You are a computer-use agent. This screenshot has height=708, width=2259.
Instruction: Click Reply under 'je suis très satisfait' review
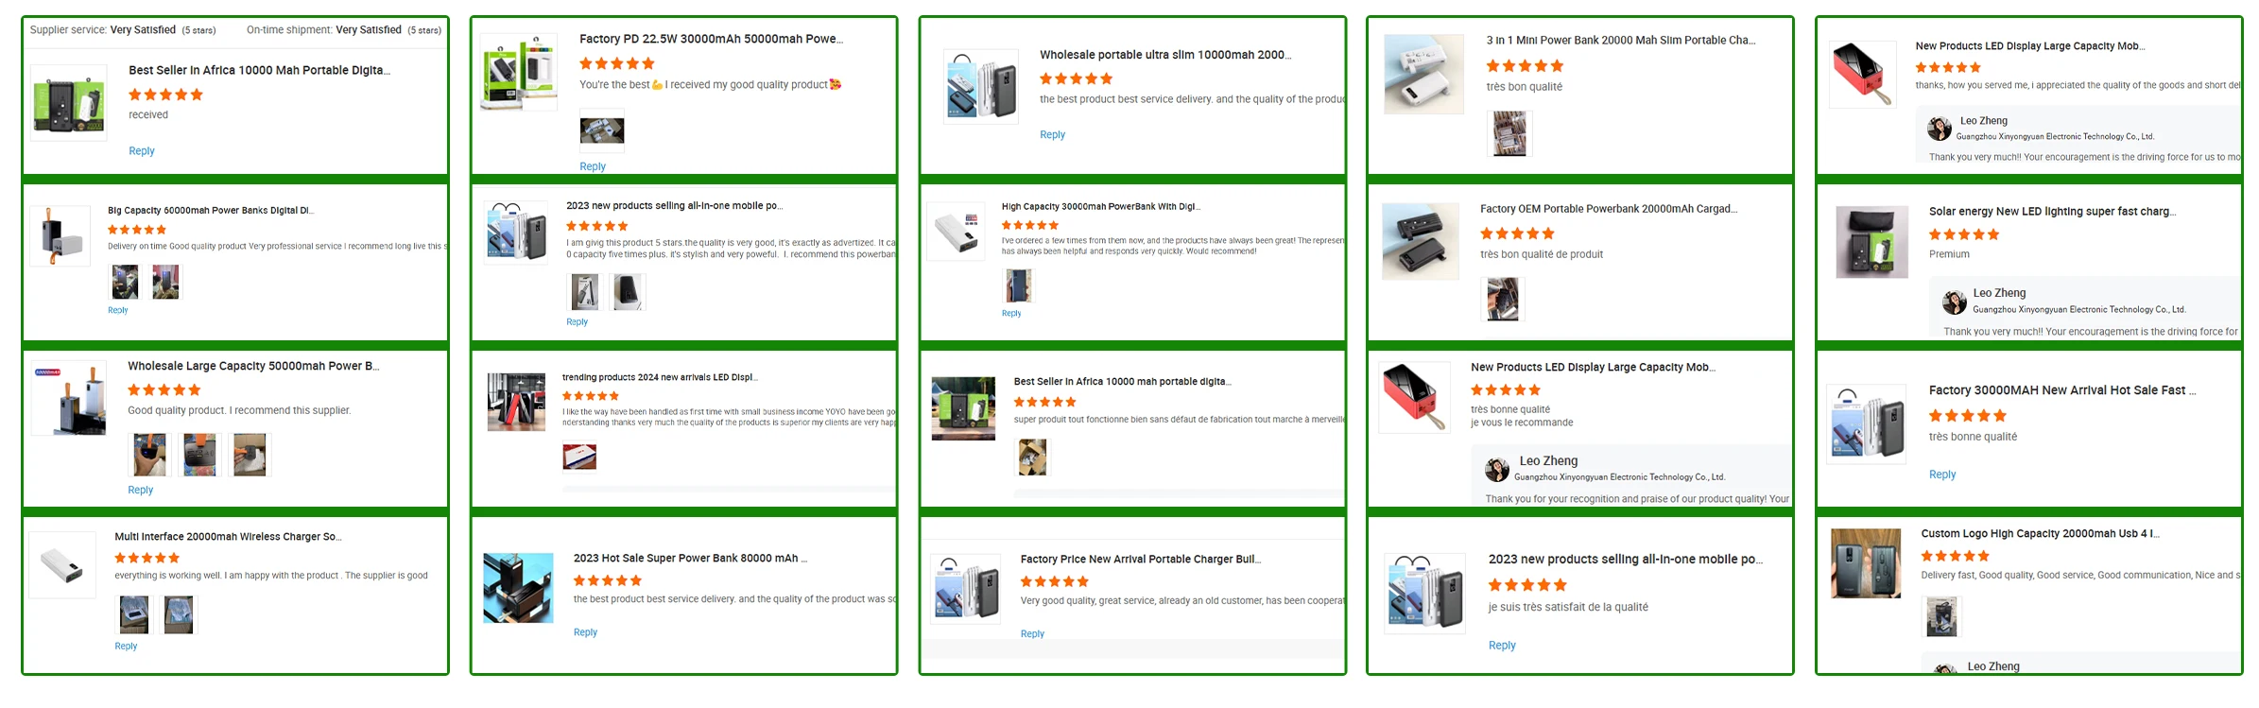click(1502, 646)
